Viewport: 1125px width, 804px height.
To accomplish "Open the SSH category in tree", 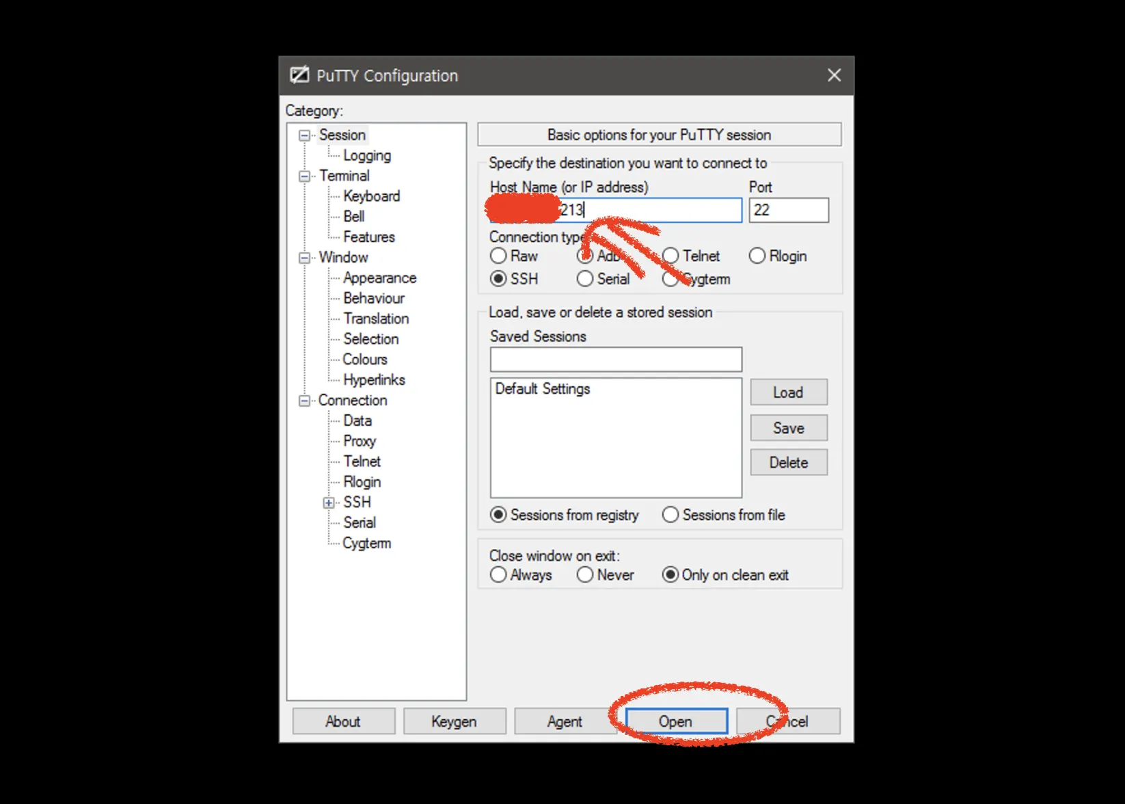I will tap(357, 502).
